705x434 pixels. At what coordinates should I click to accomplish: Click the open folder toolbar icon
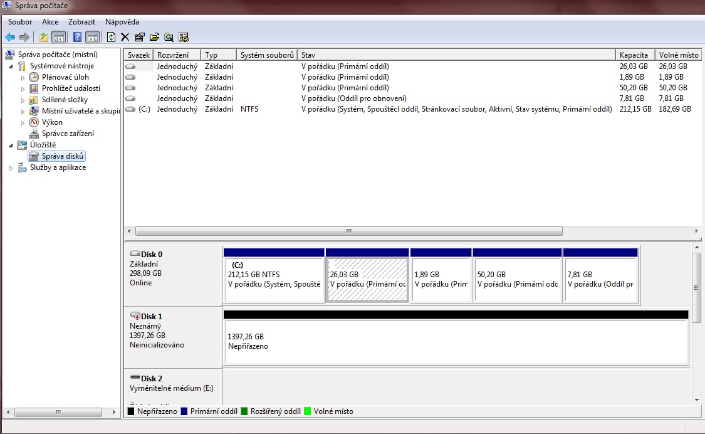154,37
